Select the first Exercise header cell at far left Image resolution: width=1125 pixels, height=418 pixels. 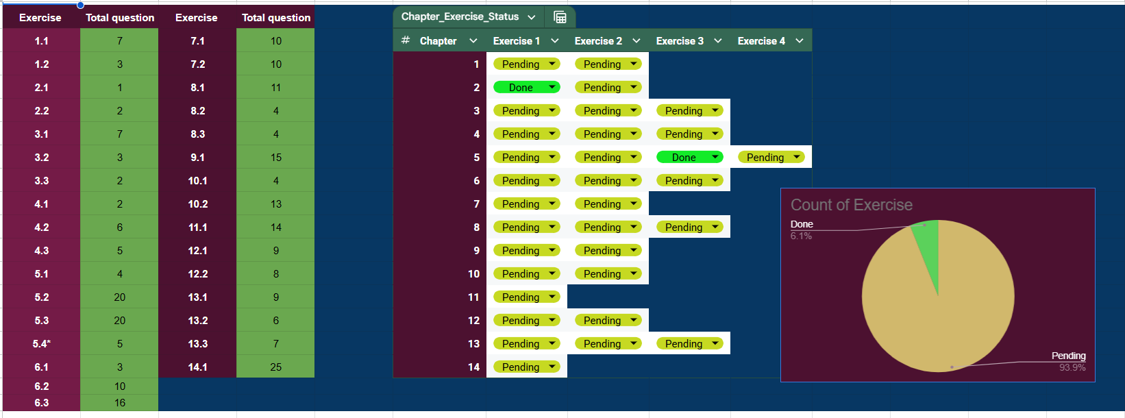pyautogui.click(x=40, y=18)
